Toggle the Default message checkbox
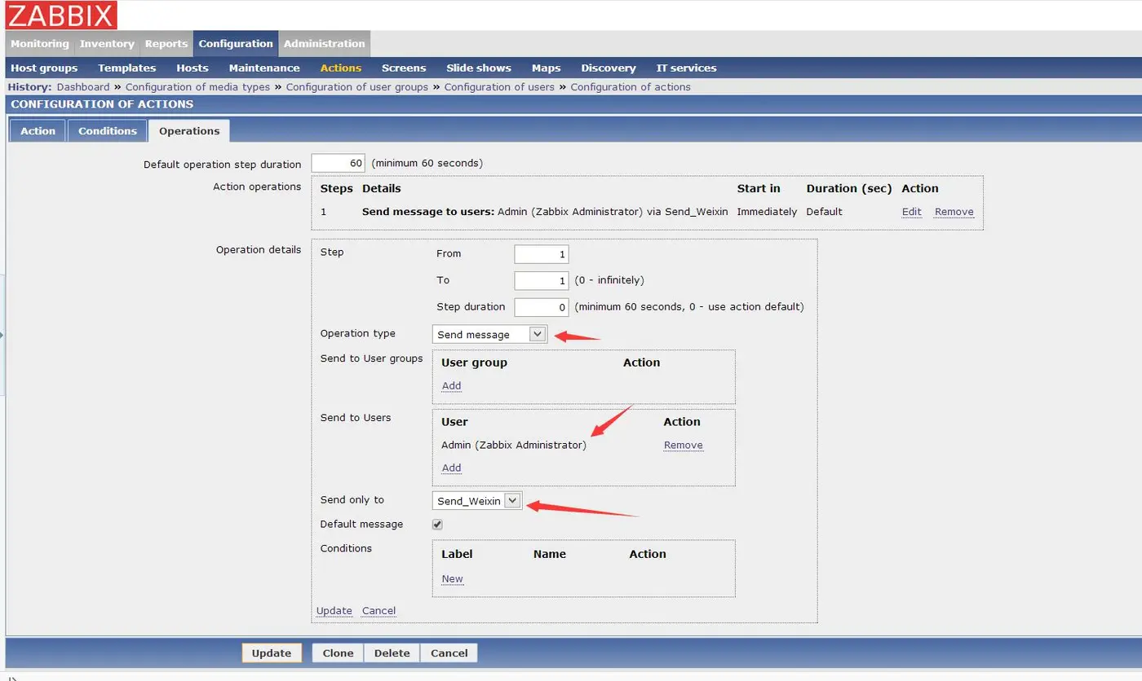 point(437,525)
